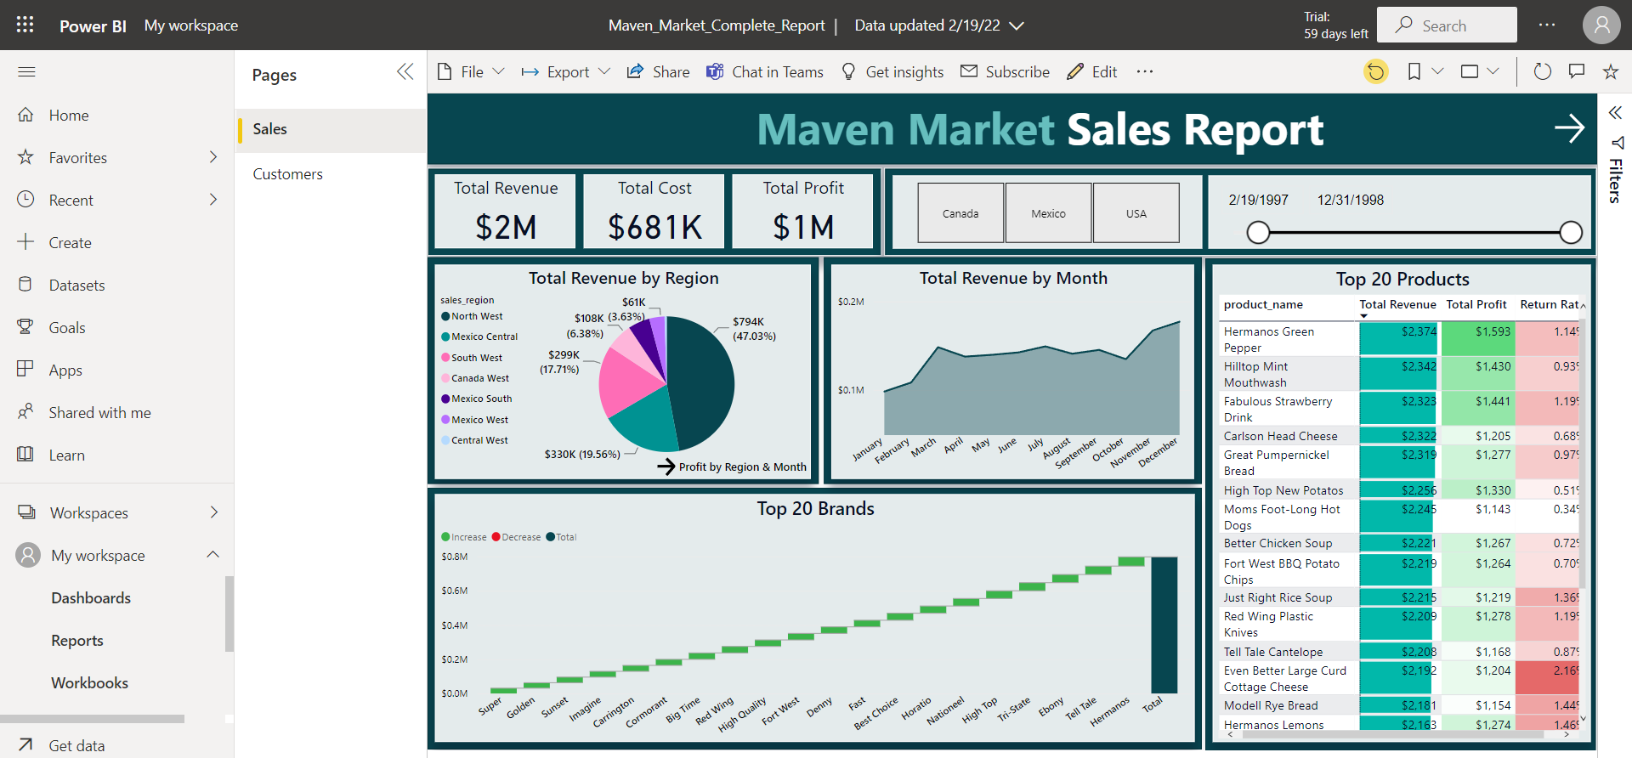The width and height of the screenshot is (1632, 758).
Task: Collapse the My workspace section
Action: [213, 555]
